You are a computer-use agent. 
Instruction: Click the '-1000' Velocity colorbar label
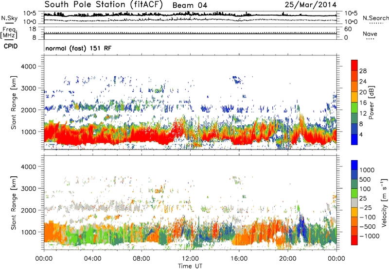(x=370, y=236)
